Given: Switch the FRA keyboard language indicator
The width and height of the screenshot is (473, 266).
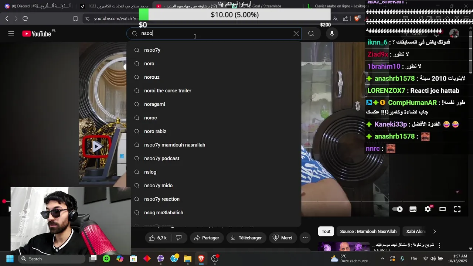Looking at the screenshot, I should tap(414, 259).
